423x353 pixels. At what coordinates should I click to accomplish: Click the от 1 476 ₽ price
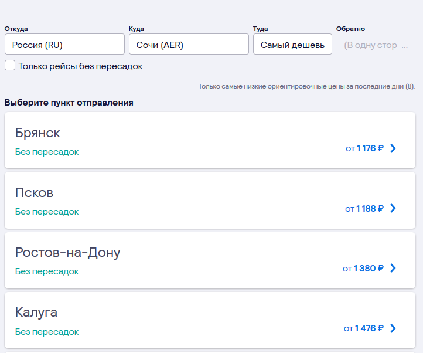coord(364,328)
